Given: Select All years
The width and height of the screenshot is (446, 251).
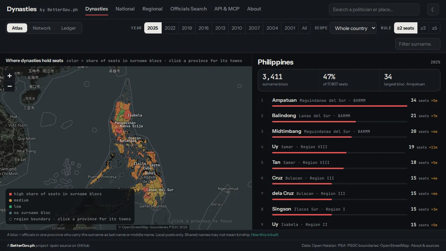Looking at the screenshot, I should 305,28.
